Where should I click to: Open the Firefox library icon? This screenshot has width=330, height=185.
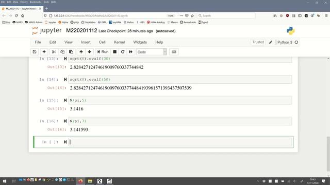(275, 16)
